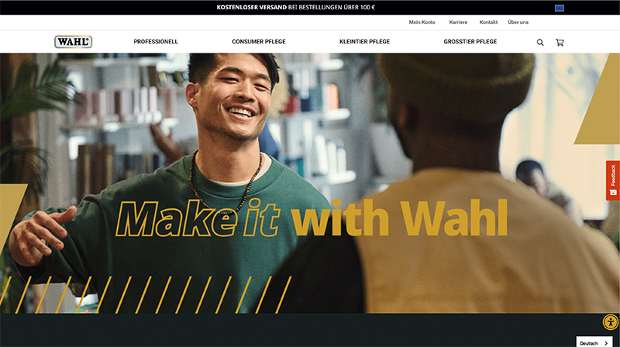Expand the Deutsch language selector
This screenshot has width=620, height=347.
pyautogui.click(x=594, y=342)
